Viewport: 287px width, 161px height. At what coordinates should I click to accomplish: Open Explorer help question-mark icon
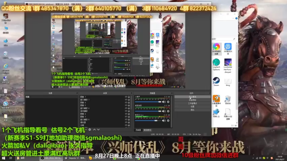click(x=236, y=18)
